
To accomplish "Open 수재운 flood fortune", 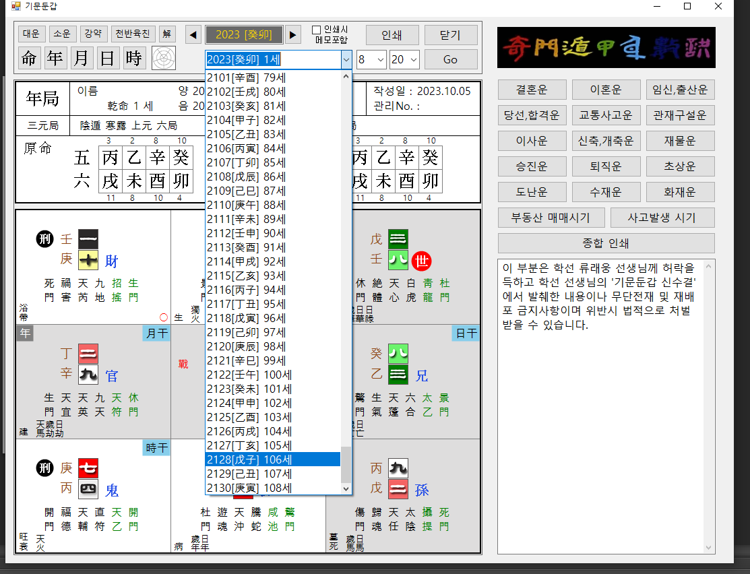I will [606, 192].
